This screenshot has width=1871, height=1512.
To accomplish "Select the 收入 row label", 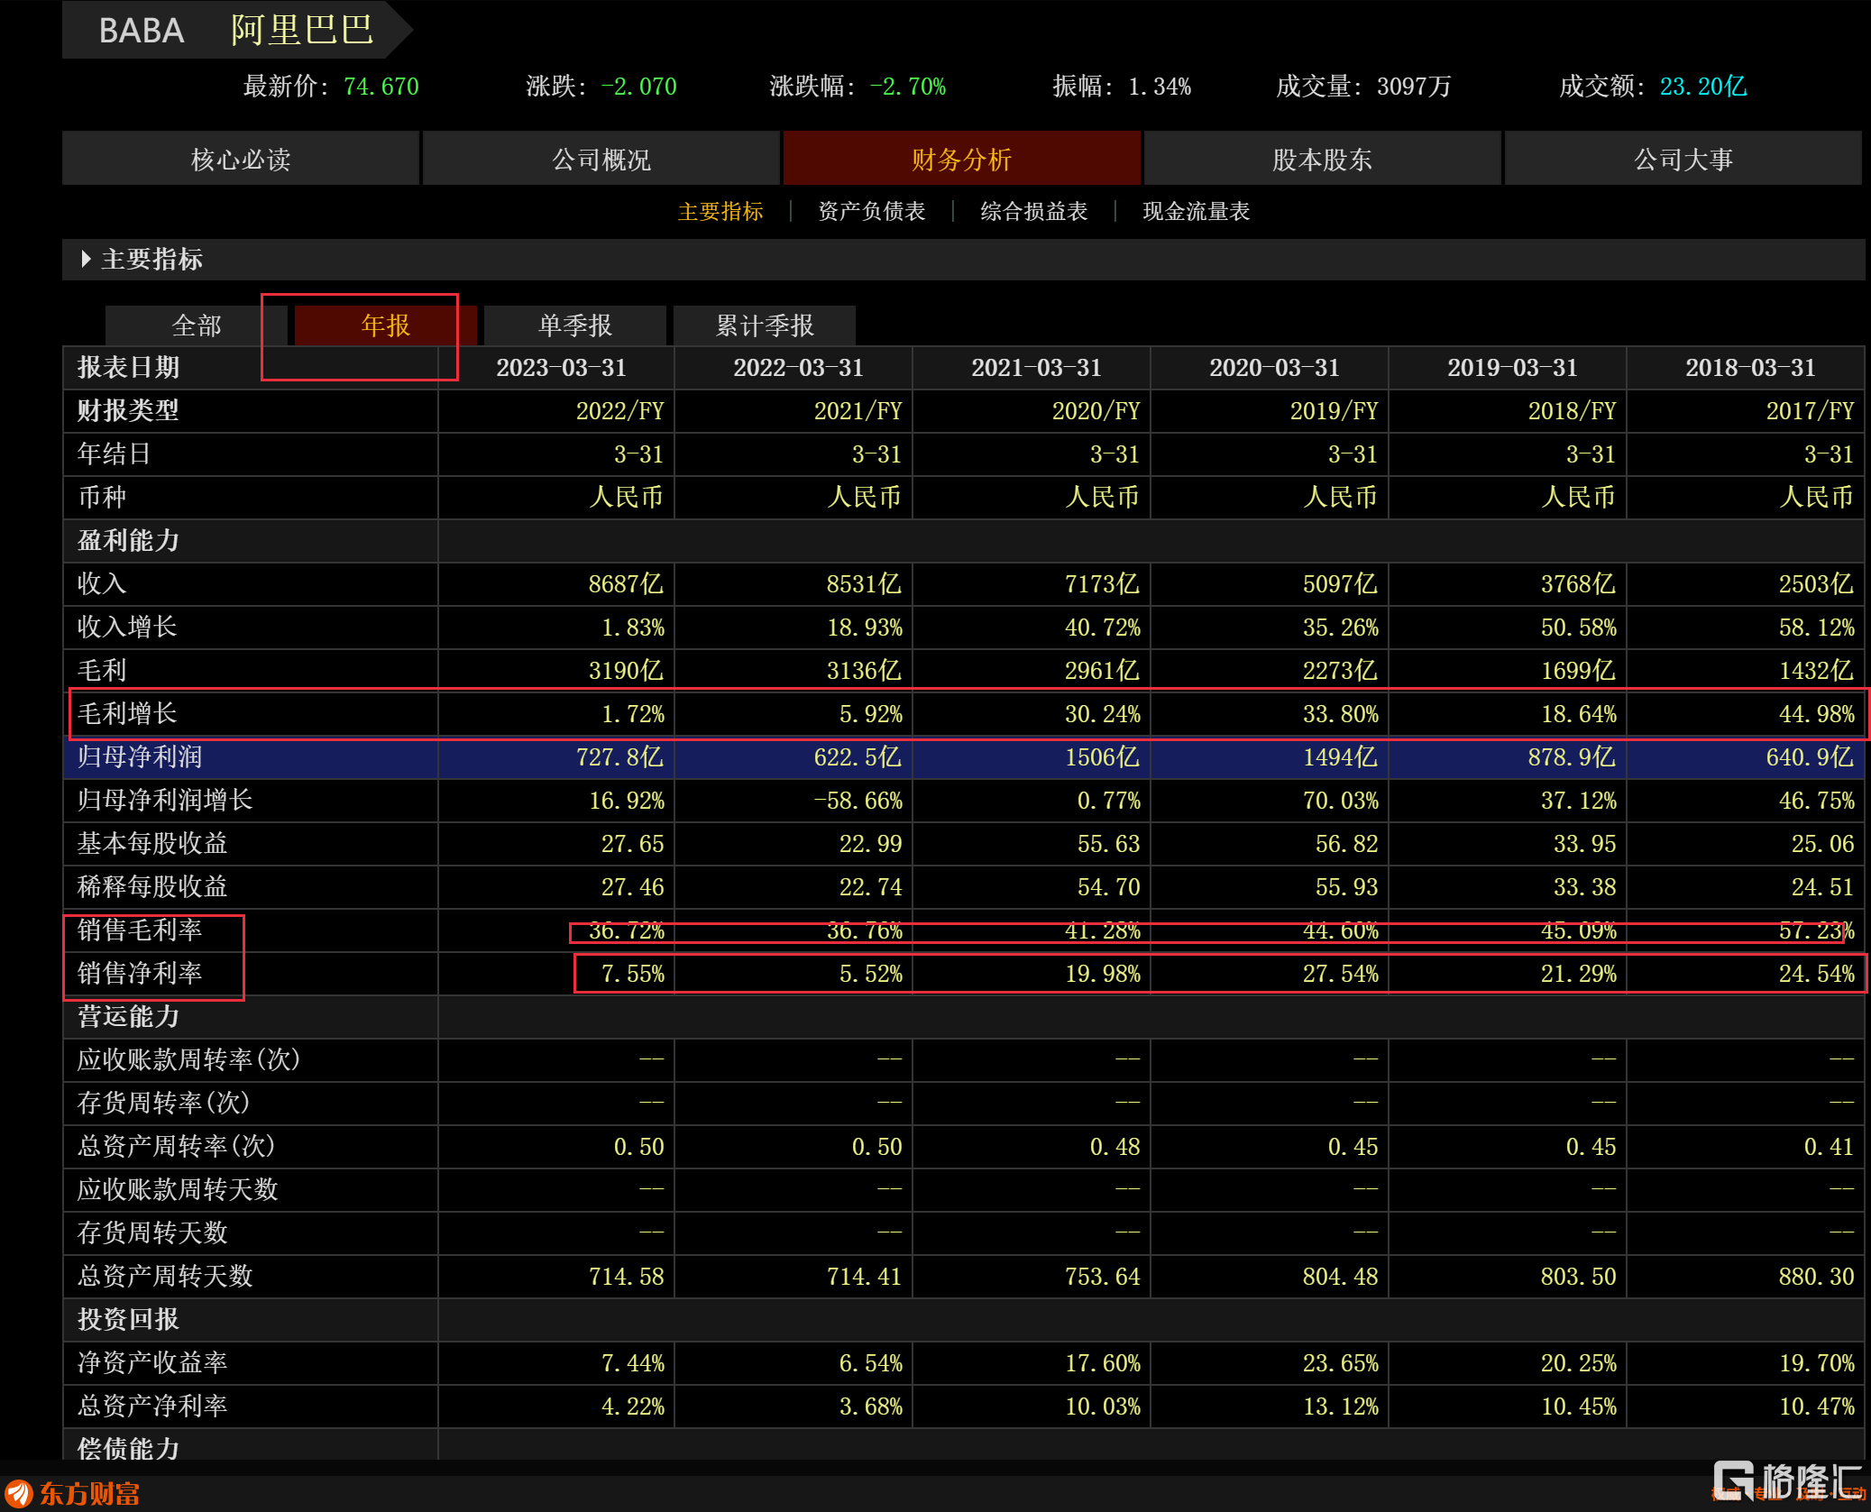I will pos(102,584).
